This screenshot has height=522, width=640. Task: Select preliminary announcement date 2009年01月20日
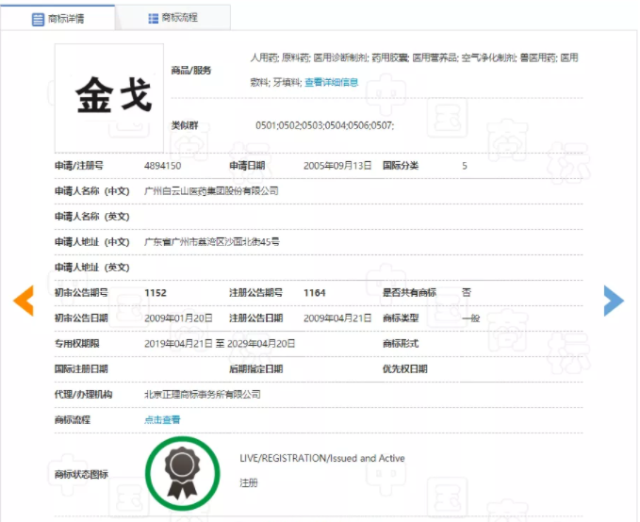(178, 318)
